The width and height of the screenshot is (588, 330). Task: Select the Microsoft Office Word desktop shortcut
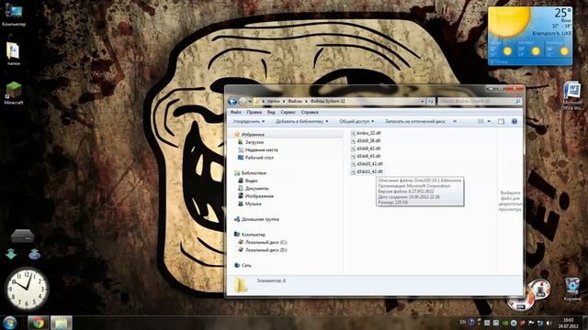tap(571, 95)
